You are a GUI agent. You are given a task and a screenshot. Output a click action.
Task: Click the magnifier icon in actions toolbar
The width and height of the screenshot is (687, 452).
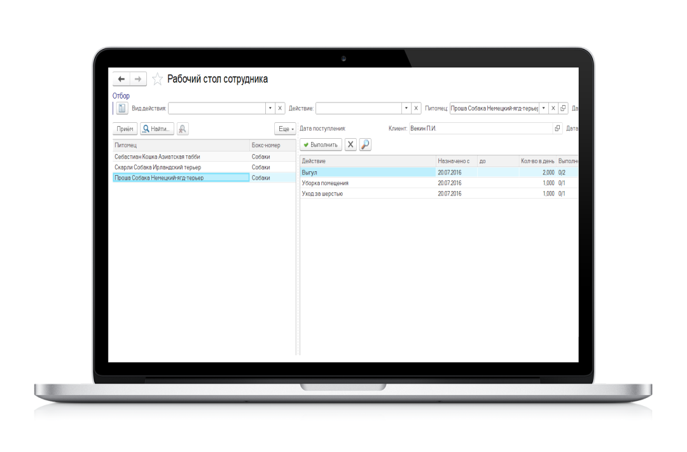365,145
